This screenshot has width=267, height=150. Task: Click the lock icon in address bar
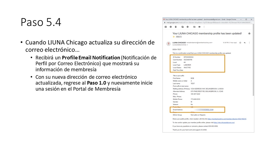[x=165, y=22]
